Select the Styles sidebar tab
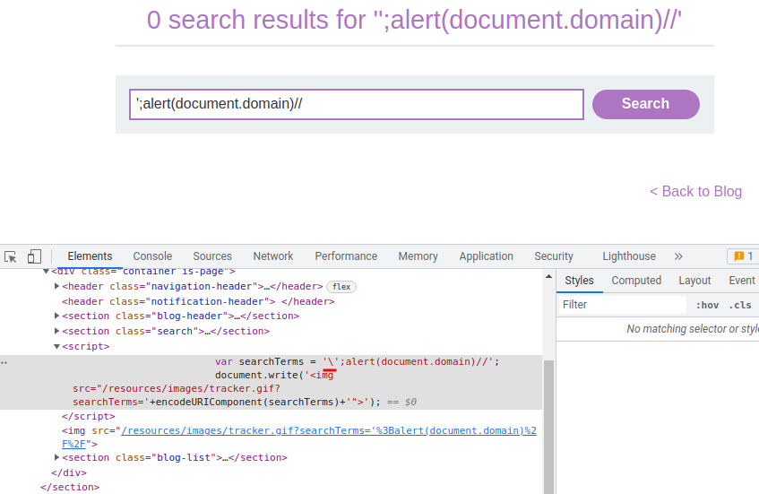Screen dimensions: 759x494 point(579,281)
